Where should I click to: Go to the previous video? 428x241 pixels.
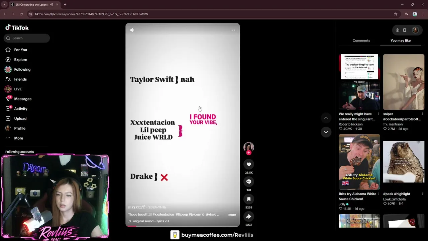(326, 118)
